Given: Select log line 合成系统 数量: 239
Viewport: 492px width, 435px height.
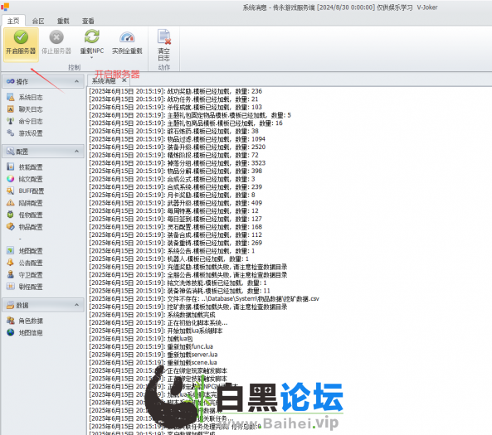Looking at the screenshot, I should pos(175,186).
